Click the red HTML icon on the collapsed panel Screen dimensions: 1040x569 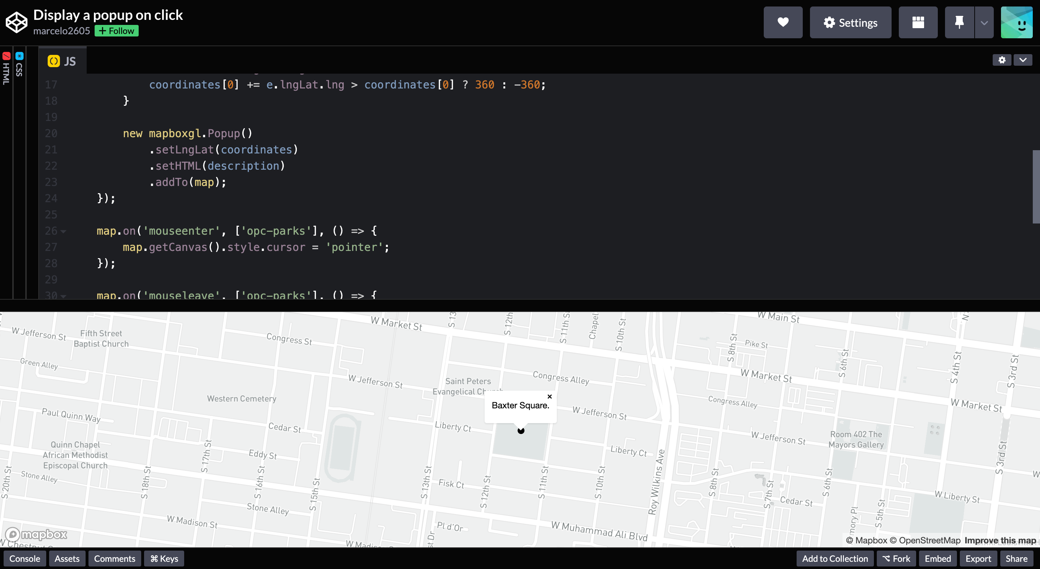coord(6,56)
